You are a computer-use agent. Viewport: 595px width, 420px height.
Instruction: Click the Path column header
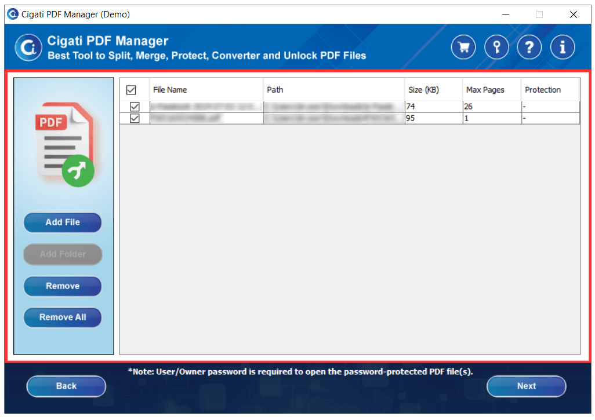[333, 90]
